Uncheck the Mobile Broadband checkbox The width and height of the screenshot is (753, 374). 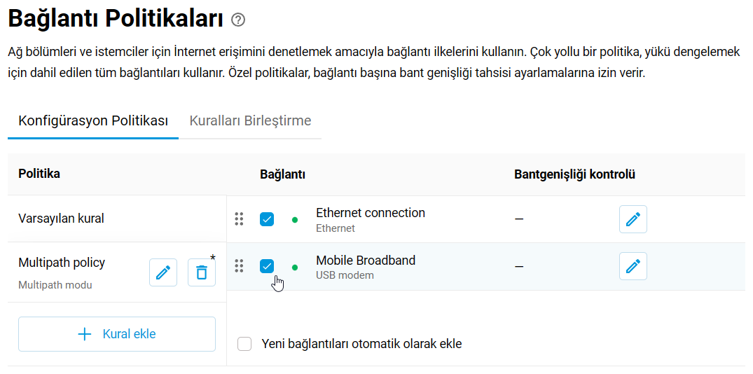click(x=267, y=266)
